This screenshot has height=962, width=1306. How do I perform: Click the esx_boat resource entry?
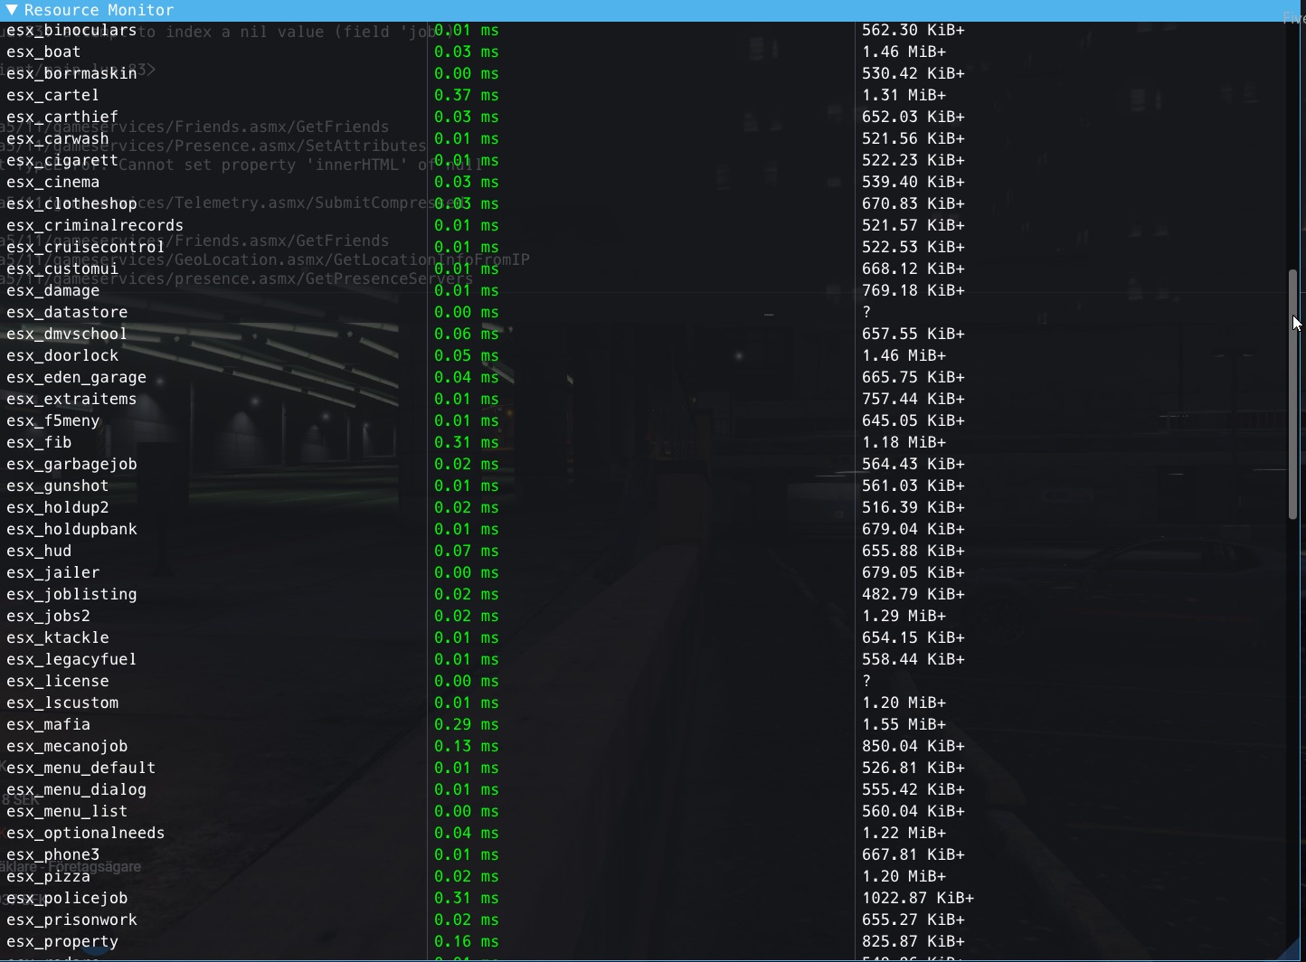pos(43,52)
